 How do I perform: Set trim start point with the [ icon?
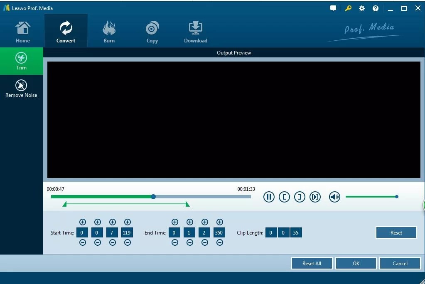[x=284, y=197]
